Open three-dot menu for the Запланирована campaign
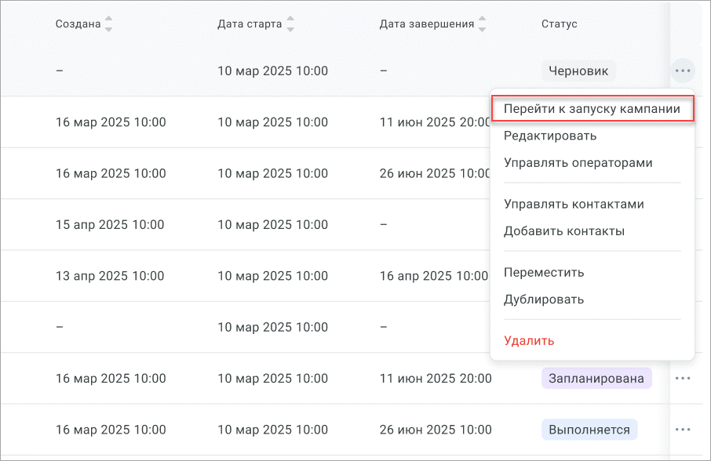Viewport: 711px width, 461px height. click(682, 379)
